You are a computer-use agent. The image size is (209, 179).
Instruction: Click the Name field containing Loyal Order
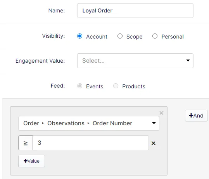coord(135,11)
